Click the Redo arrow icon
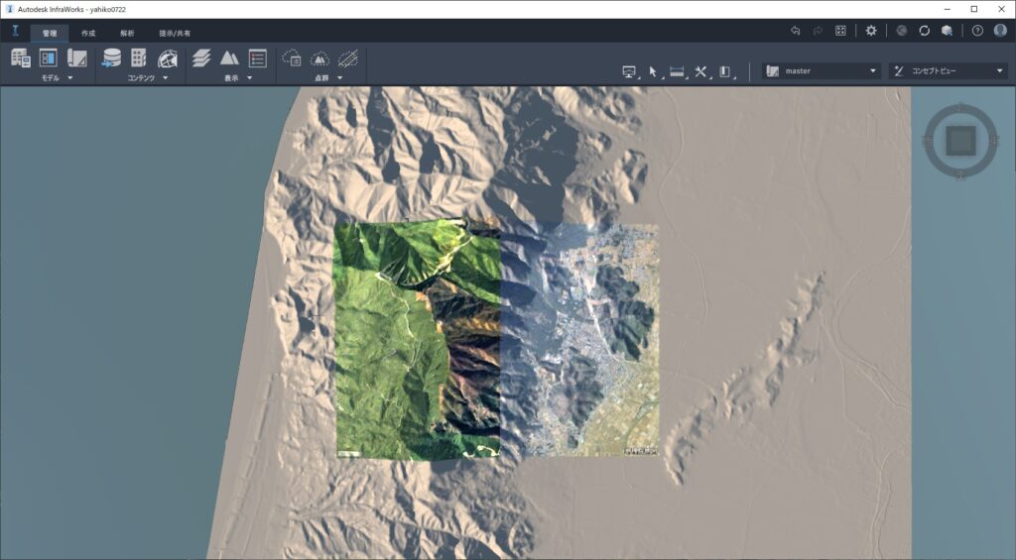 click(818, 31)
